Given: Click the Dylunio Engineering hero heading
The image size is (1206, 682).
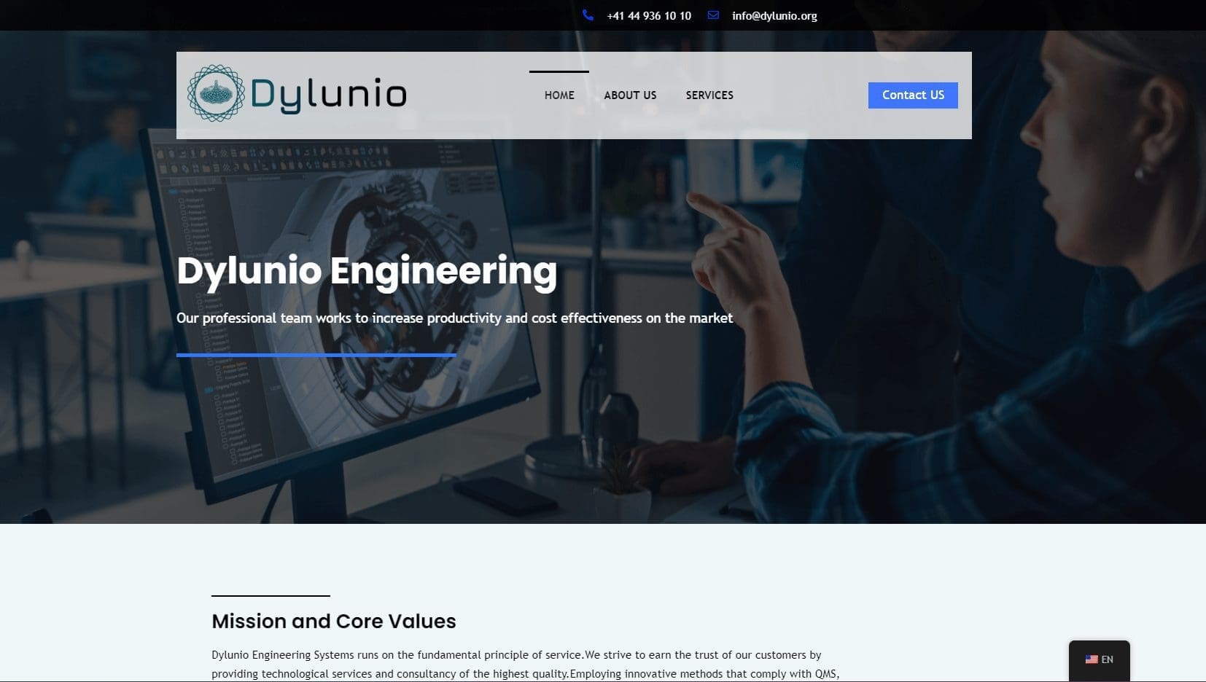Looking at the screenshot, I should coord(367,270).
